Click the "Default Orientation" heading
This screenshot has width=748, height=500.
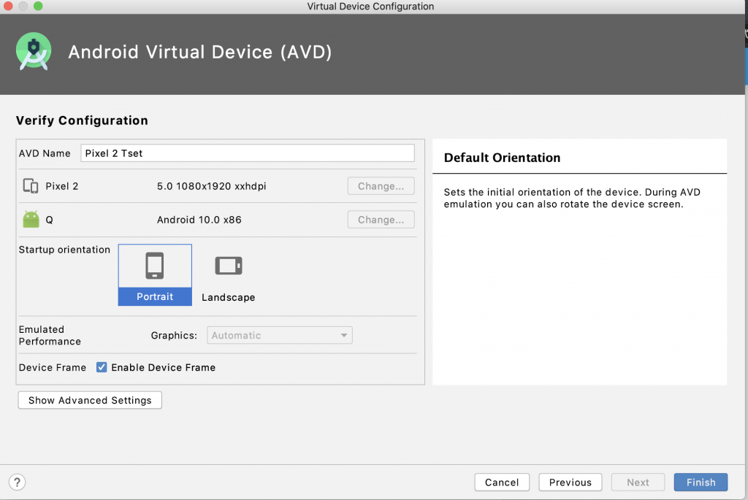[502, 157]
